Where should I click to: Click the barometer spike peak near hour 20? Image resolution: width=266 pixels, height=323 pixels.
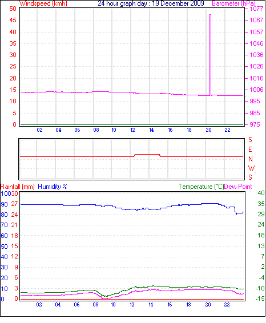pos(211,15)
